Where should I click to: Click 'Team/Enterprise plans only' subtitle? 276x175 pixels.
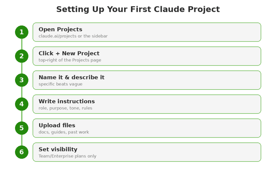[67, 156]
